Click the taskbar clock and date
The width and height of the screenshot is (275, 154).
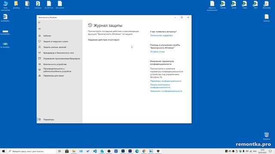(263, 151)
